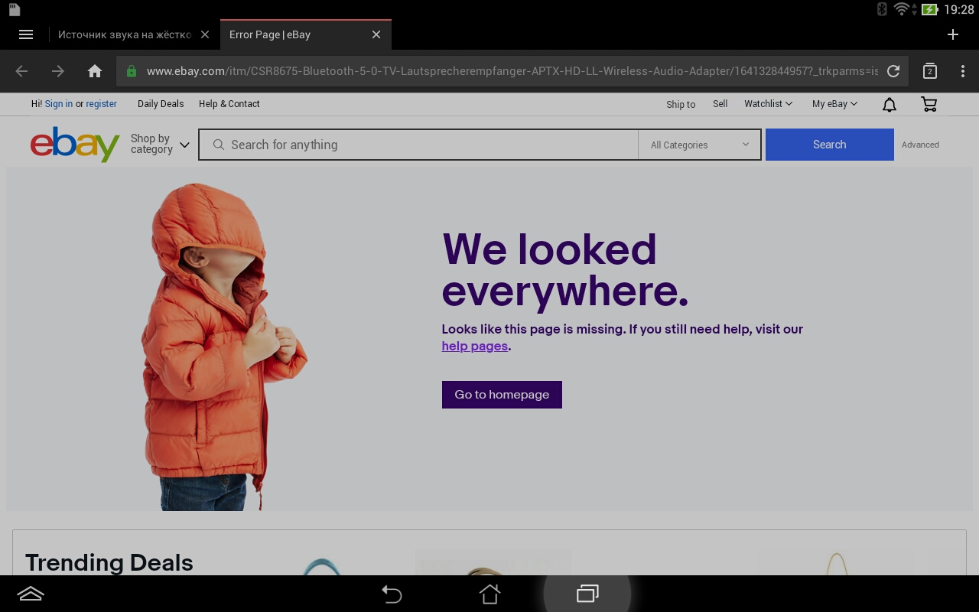Go back to the previous page
Image resolution: width=979 pixels, height=612 pixels.
click(x=21, y=71)
